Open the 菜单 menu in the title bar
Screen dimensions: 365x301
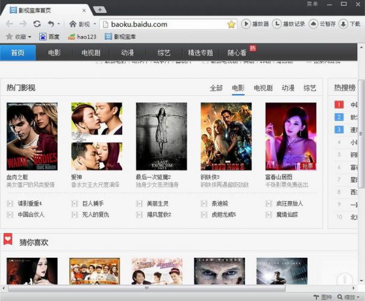click(x=312, y=4)
